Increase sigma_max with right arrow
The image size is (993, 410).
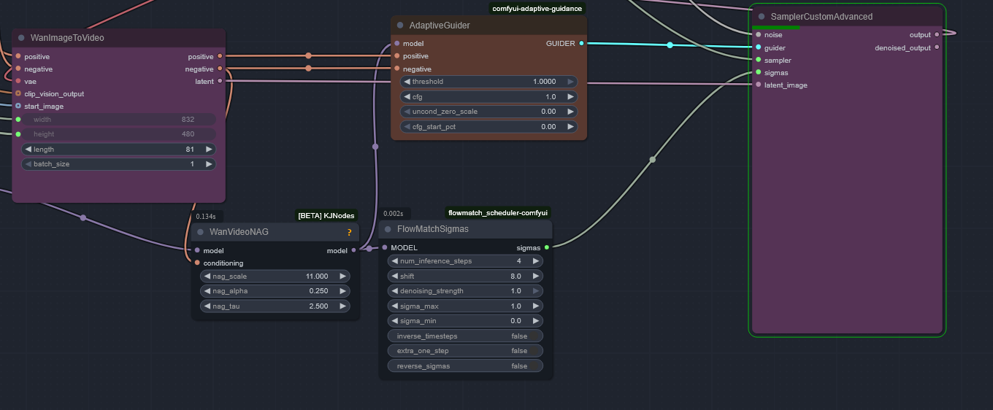536,306
